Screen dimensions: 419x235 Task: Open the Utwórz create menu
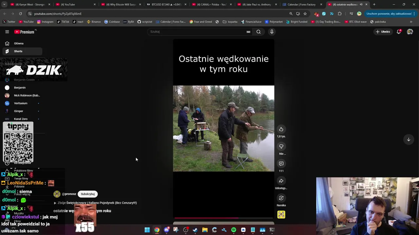click(x=383, y=32)
